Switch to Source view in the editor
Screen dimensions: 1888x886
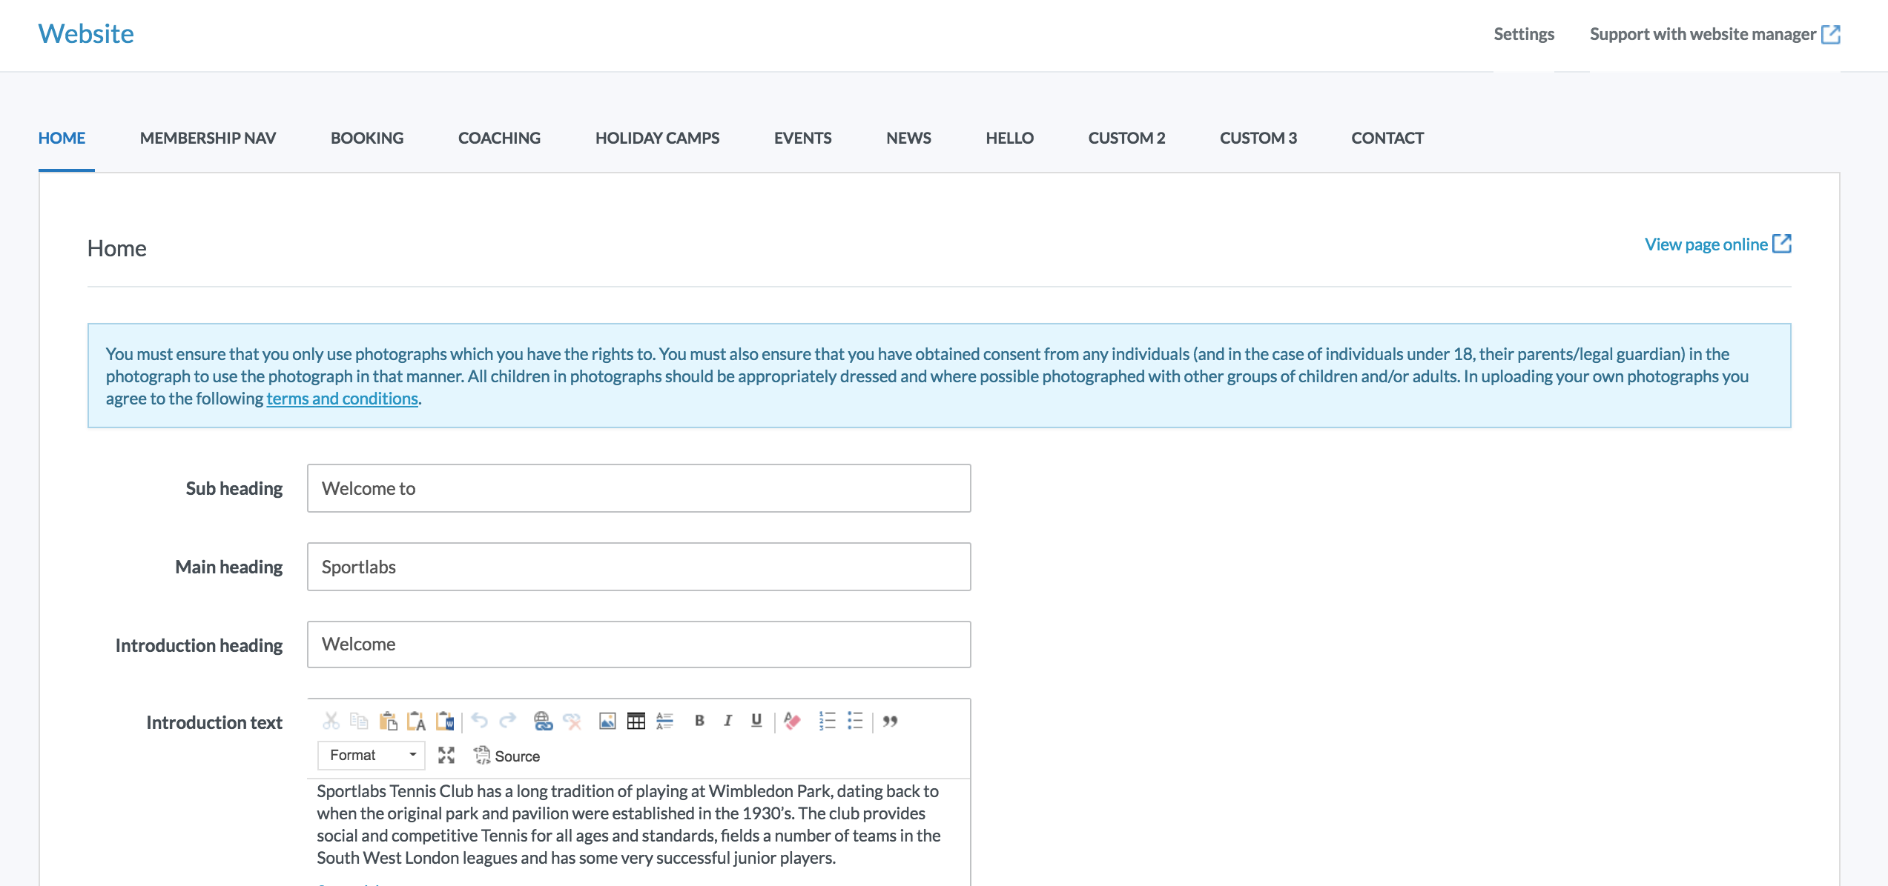tap(507, 756)
